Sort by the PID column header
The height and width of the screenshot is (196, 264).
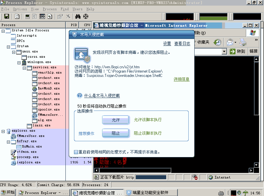pos(73,25)
